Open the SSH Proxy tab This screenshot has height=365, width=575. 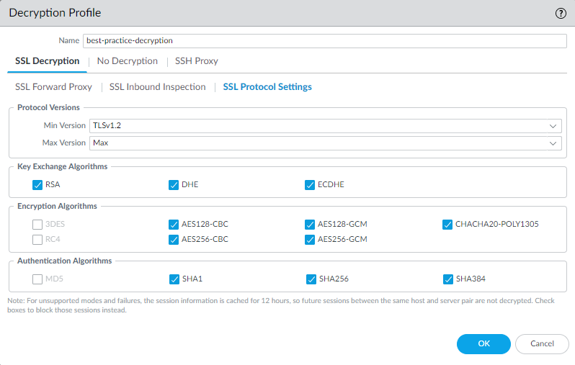[196, 61]
